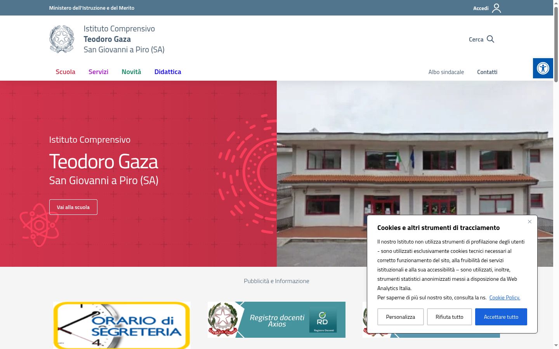The width and height of the screenshot is (559, 349).
Task: Click the Accedi text label
Action: point(481,8)
